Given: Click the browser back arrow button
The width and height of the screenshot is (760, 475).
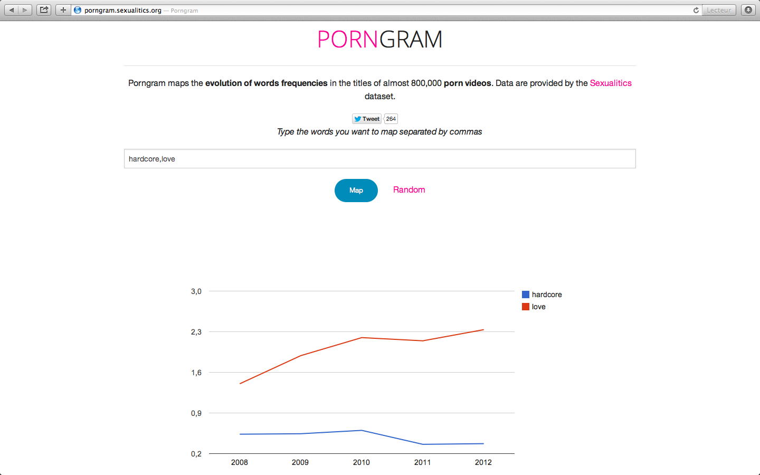Looking at the screenshot, I should (x=12, y=10).
